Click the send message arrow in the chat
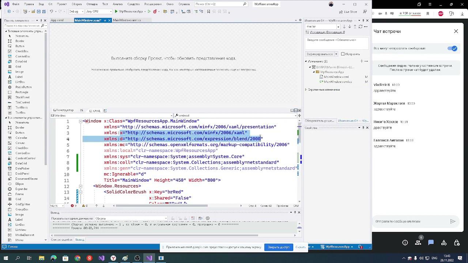Screen dimensions: 468x263 (x=453, y=221)
